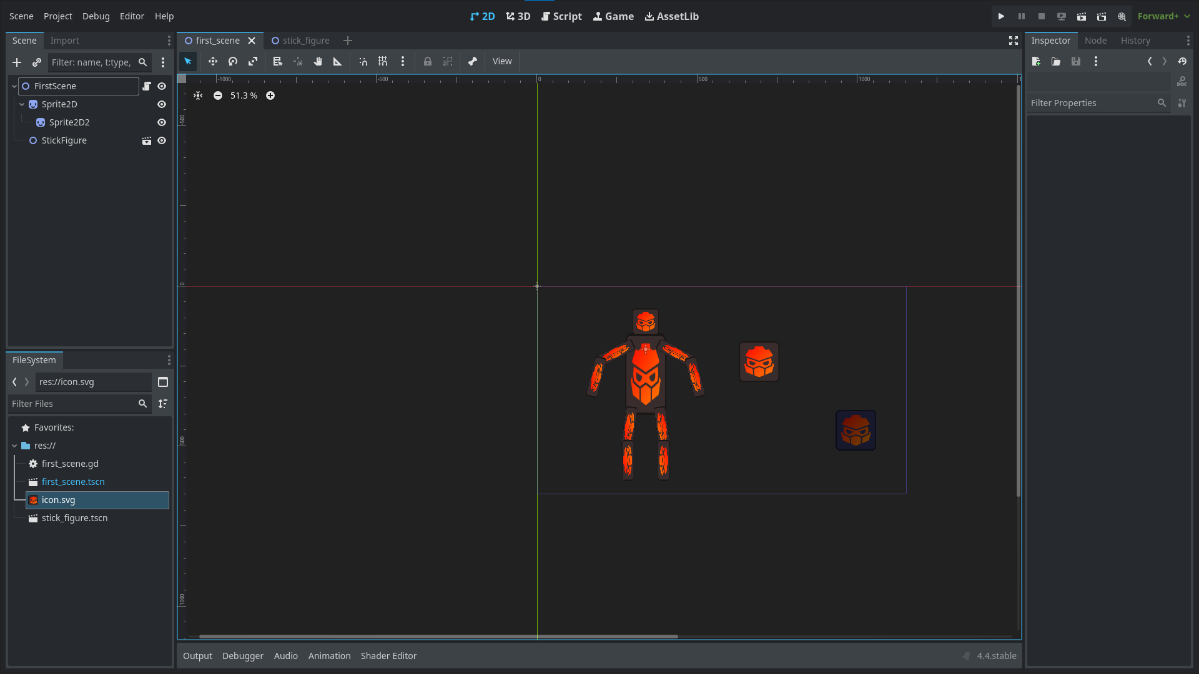The height and width of the screenshot is (674, 1199).
Task: Select icon.svg in the FileSystem panel
Action: coord(58,500)
